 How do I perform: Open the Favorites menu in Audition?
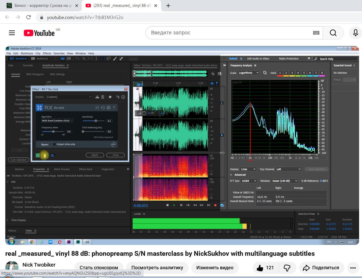coord(59,53)
